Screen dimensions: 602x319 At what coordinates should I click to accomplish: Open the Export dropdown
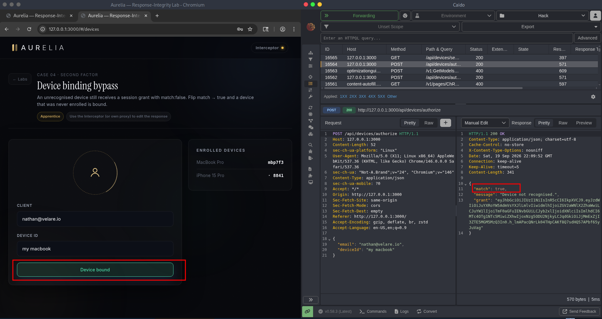coord(531,27)
